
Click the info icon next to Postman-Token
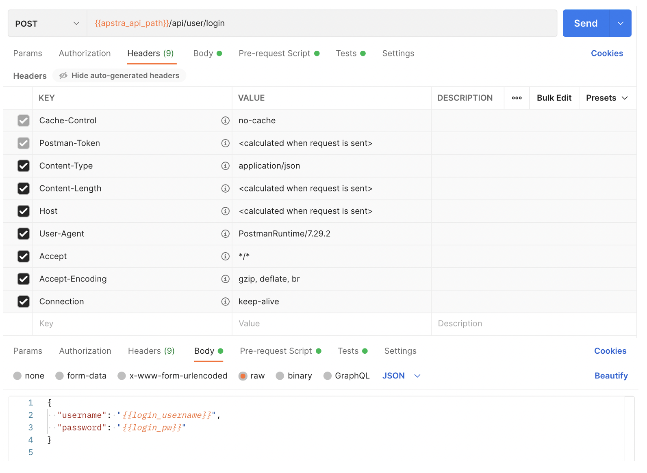click(x=225, y=143)
